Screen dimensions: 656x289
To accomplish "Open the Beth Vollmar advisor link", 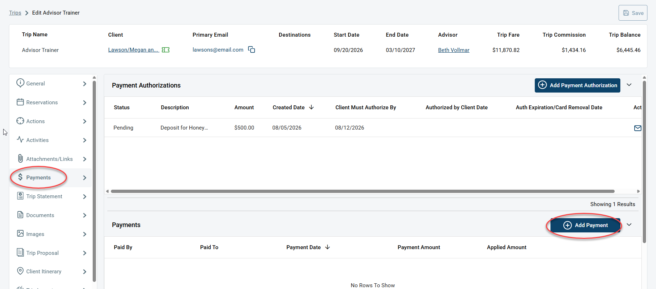I will click(x=453, y=50).
